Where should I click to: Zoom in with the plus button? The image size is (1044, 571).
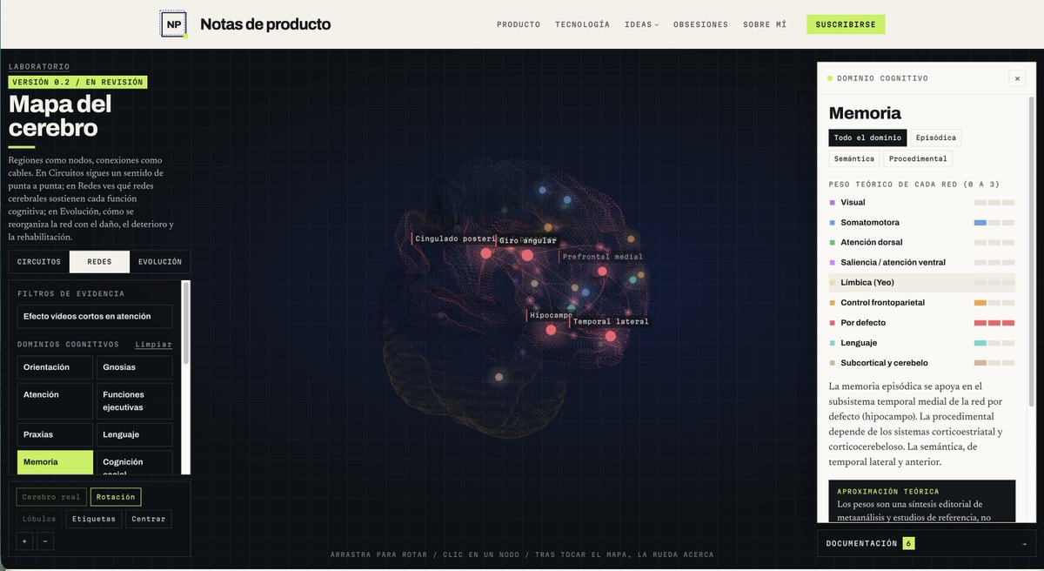(24, 541)
